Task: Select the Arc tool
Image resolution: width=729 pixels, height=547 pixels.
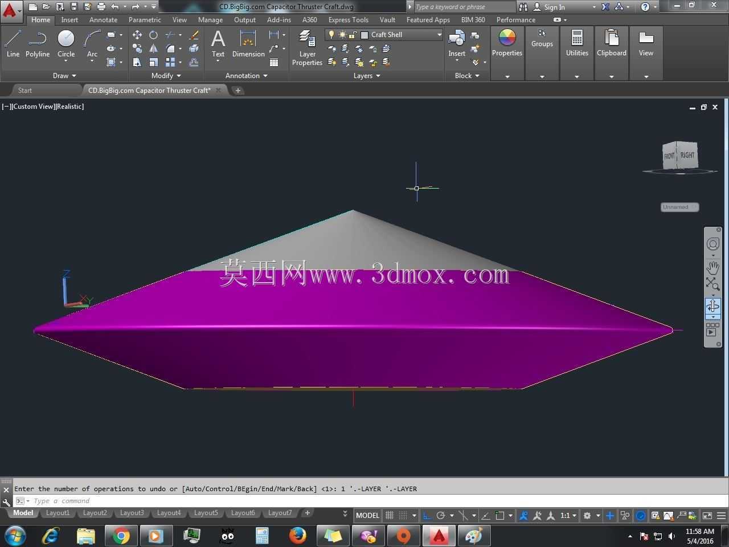Action: point(92,44)
